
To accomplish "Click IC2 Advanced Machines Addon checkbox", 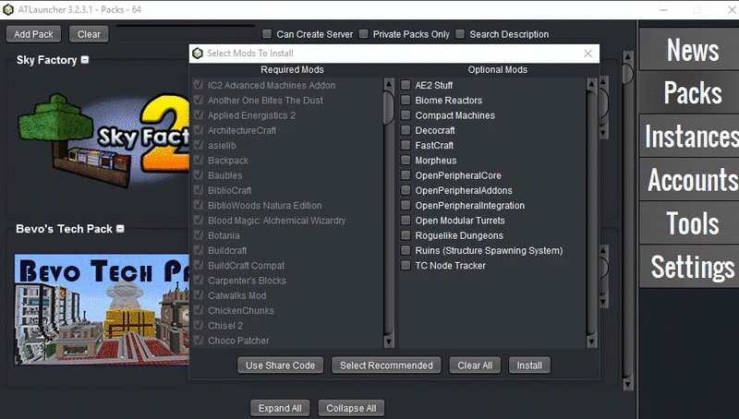I will [199, 85].
